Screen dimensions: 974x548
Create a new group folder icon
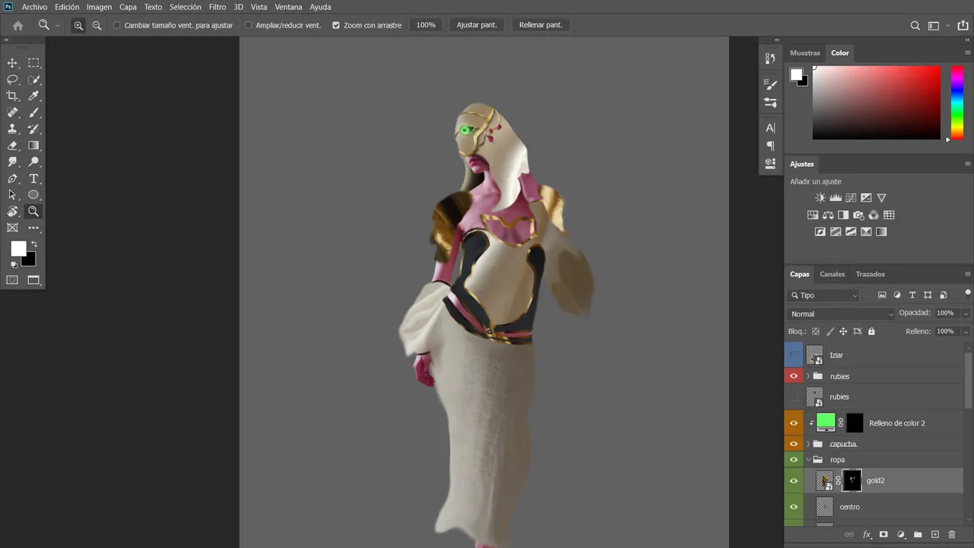point(918,535)
